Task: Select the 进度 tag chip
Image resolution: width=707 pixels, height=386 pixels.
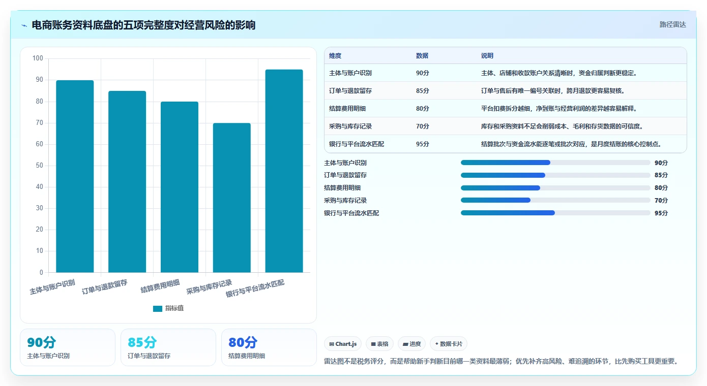Action: [x=411, y=344]
